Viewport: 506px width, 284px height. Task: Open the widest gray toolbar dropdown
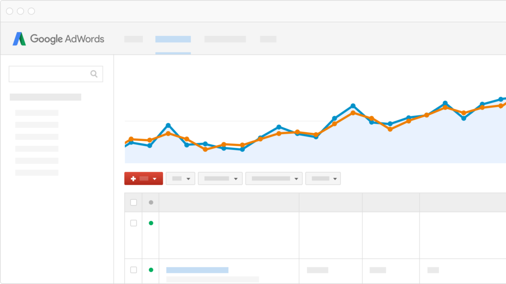coord(274,178)
